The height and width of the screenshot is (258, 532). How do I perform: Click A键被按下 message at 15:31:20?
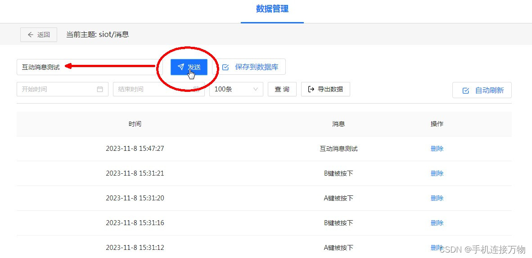pos(338,198)
